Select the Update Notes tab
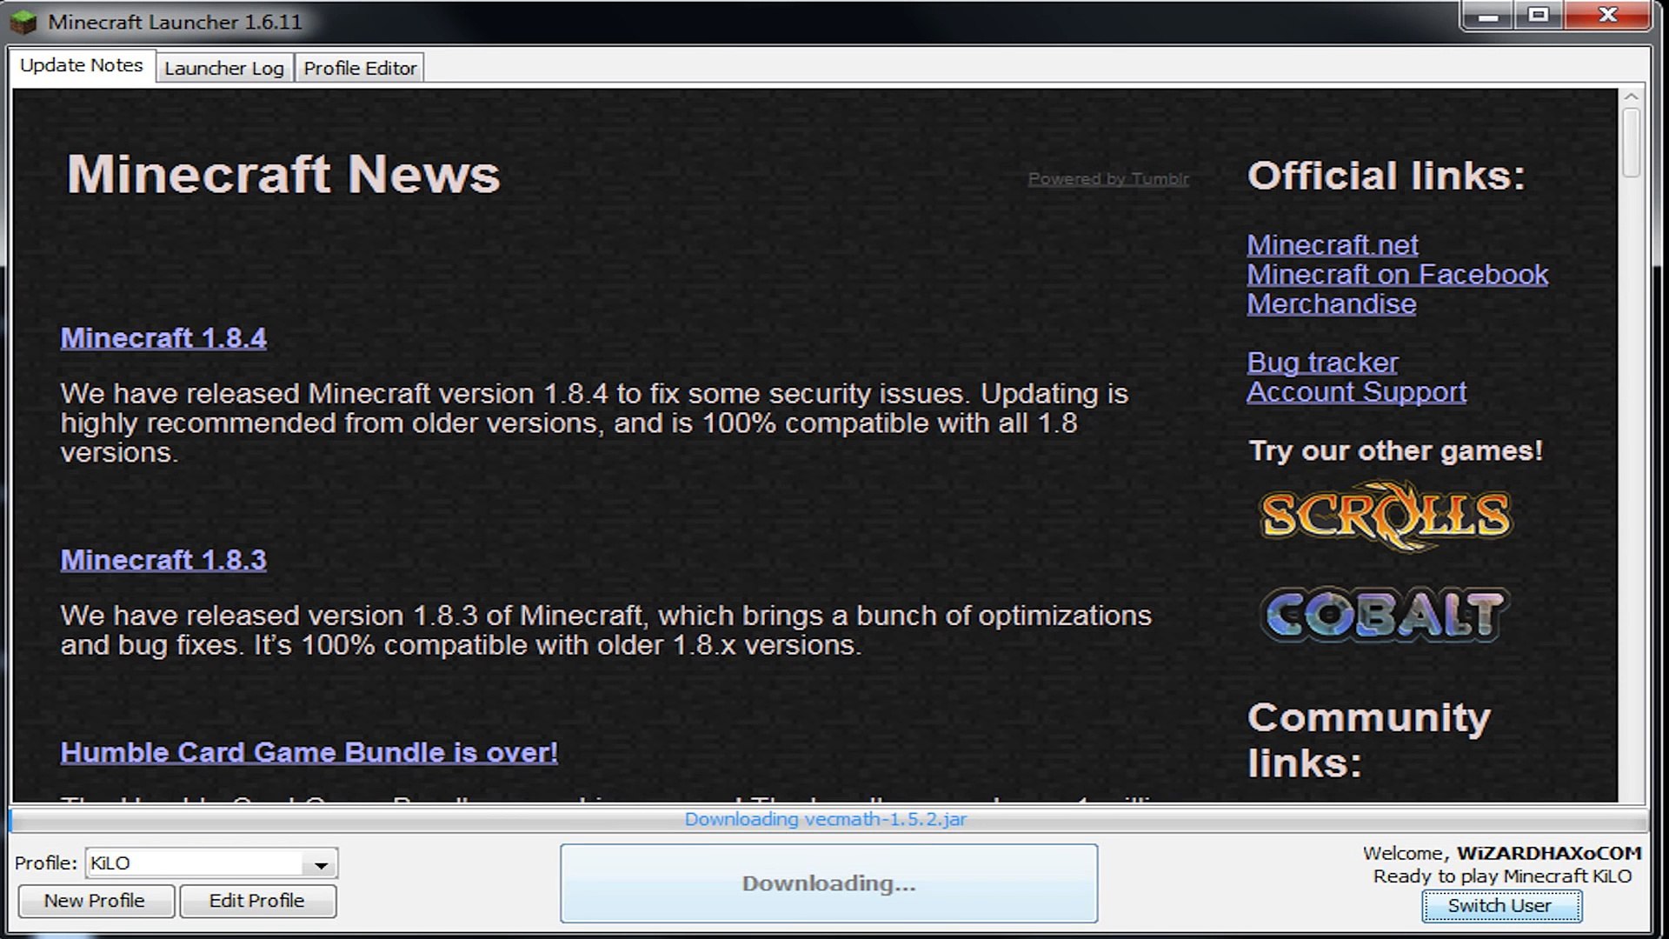Image resolution: width=1669 pixels, height=939 pixels. [x=81, y=65]
